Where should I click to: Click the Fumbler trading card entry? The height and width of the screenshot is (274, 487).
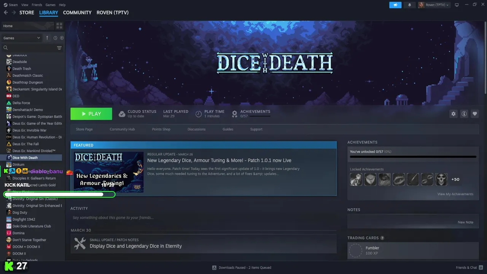[x=413, y=250]
